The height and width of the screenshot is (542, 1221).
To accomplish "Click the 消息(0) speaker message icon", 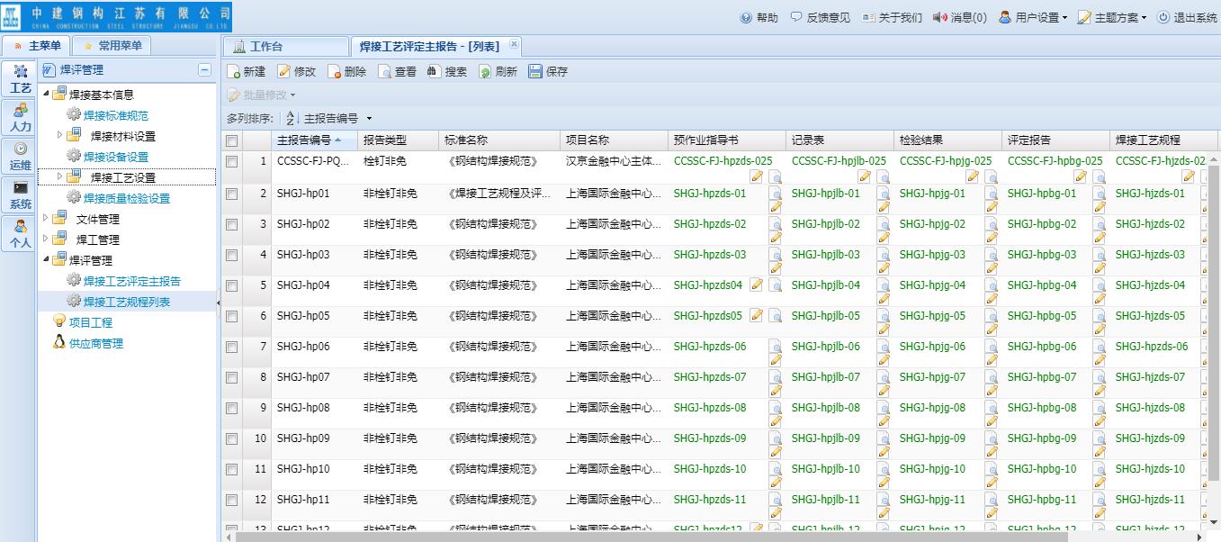I will point(940,17).
